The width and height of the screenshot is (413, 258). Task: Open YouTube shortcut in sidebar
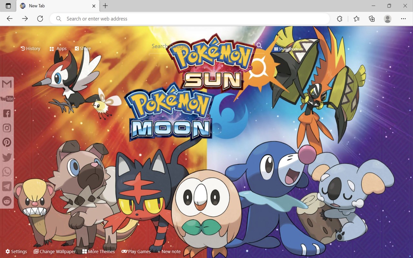(x=7, y=99)
